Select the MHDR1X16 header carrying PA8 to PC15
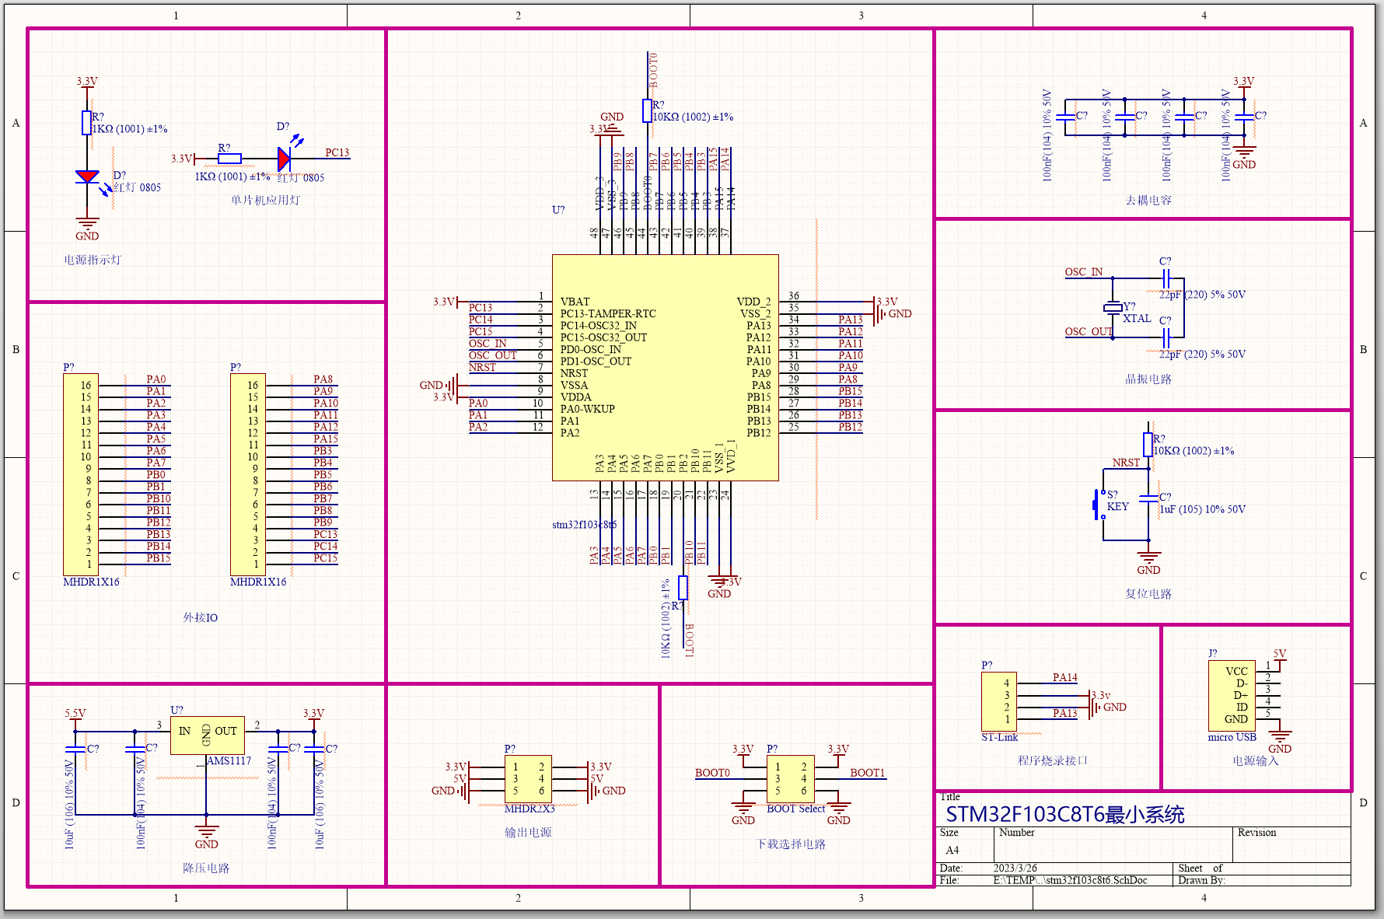Screen dimensions: 1384x919 (x=247, y=474)
